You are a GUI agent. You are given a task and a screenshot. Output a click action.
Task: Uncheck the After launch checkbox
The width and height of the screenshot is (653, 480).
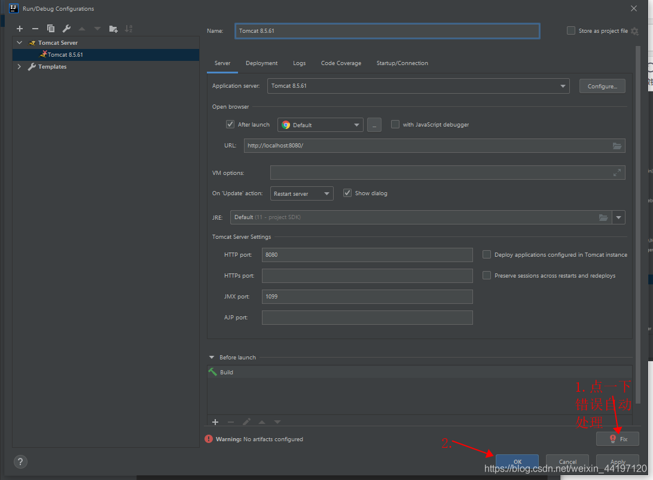230,125
